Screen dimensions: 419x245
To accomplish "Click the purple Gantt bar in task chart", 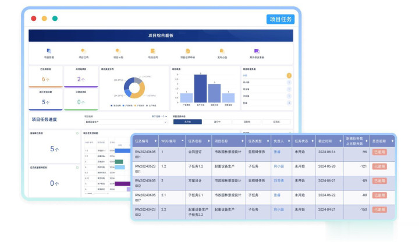I will click(123, 183).
